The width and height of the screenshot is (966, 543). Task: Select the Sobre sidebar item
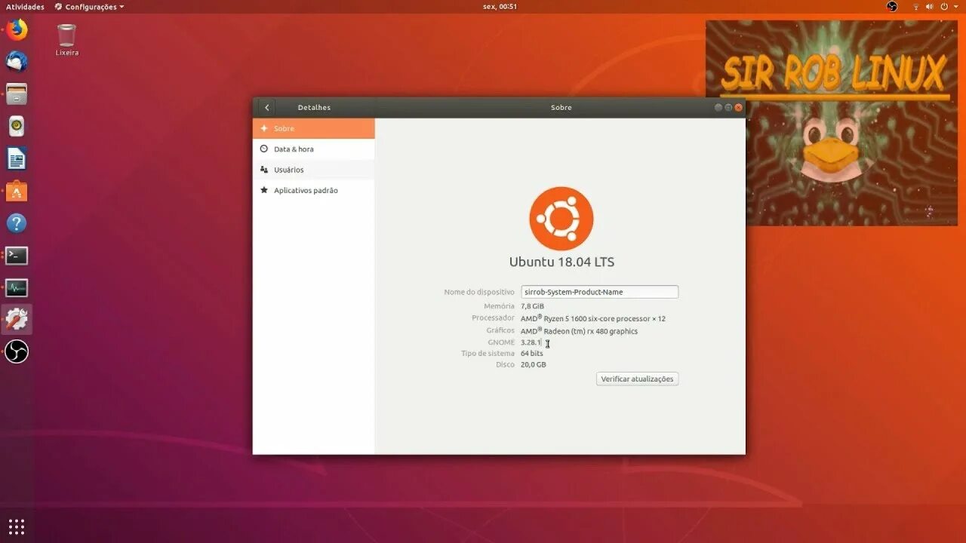pyautogui.click(x=314, y=128)
